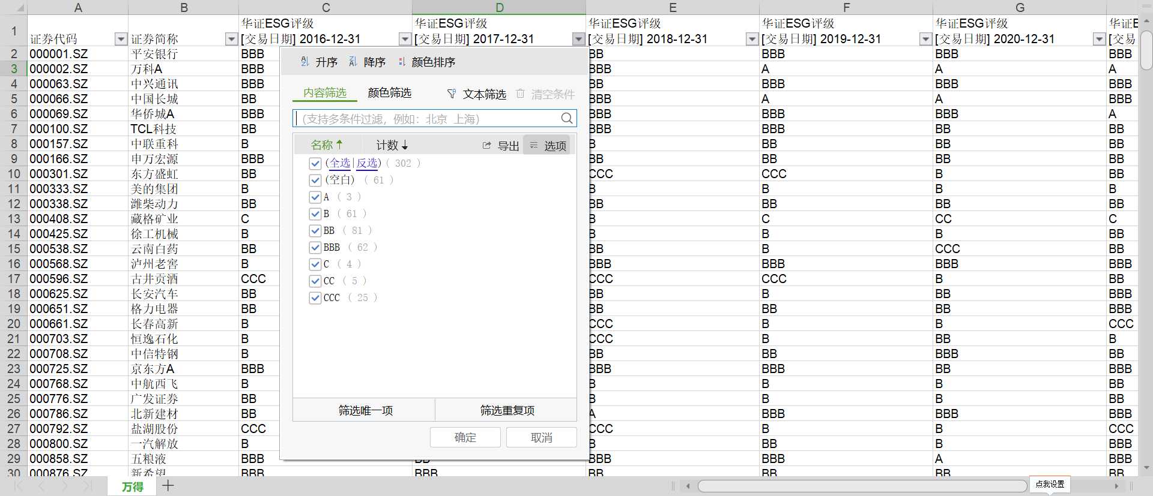Screen dimensions: 1153x496
Task: Click the vertical scrollbar down arrow
Action: point(1146,468)
